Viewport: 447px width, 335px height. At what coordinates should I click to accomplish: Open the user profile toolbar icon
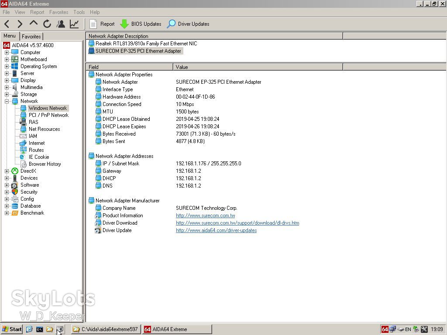61,24
